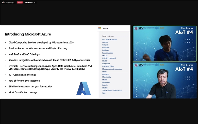Click the Microsoft logo beside Azure
Image resolution: width=198 pixels, height=124 pixels.
pos(100,28)
